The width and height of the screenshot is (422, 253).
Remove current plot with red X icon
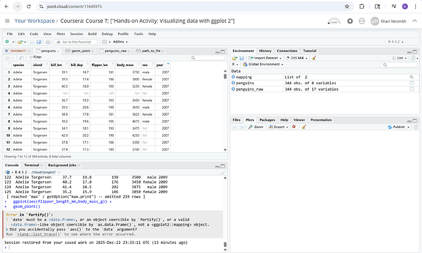coord(295,127)
